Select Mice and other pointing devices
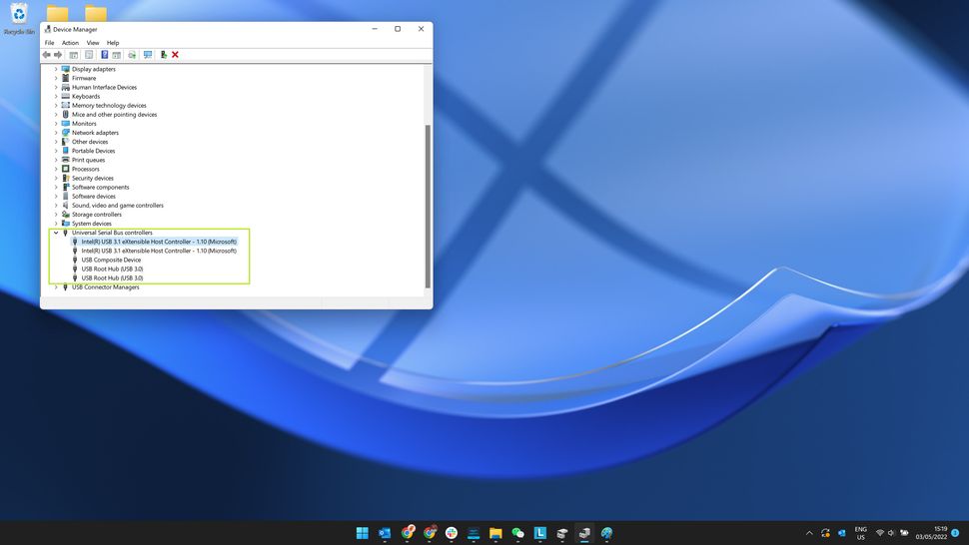 [114, 115]
